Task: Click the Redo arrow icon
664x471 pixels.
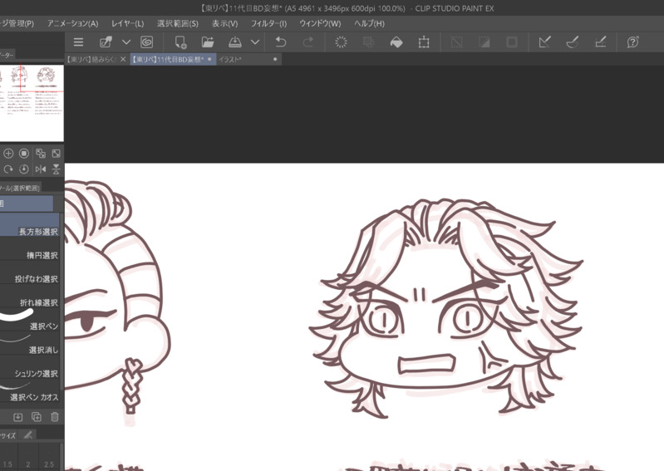Action: coord(308,42)
